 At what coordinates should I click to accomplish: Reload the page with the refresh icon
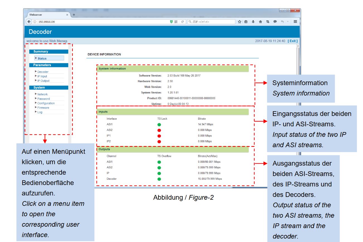tap(183, 22)
